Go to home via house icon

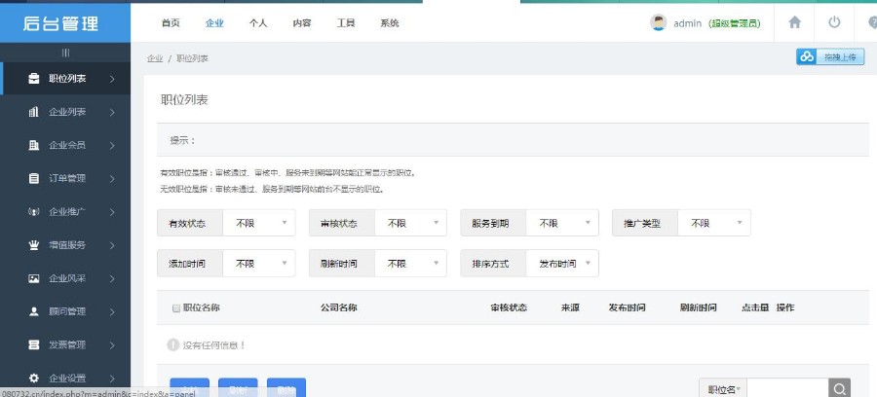coord(794,22)
